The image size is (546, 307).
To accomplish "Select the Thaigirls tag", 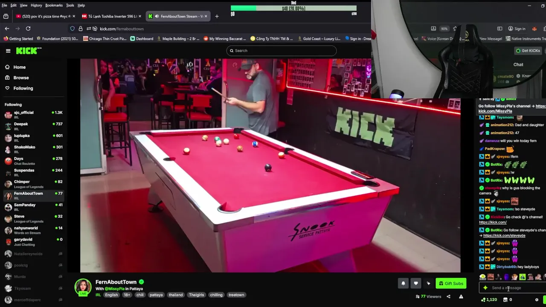I will click(196, 295).
